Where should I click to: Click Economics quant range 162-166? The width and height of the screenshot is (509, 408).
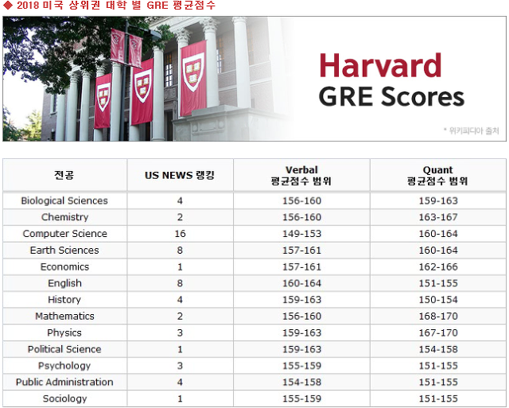438,266
